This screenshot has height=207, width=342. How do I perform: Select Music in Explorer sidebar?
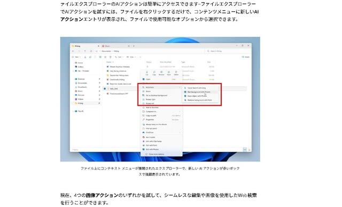click(x=79, y=91)
